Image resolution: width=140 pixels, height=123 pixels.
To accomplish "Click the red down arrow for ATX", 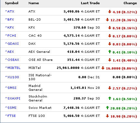I will 110,12.
